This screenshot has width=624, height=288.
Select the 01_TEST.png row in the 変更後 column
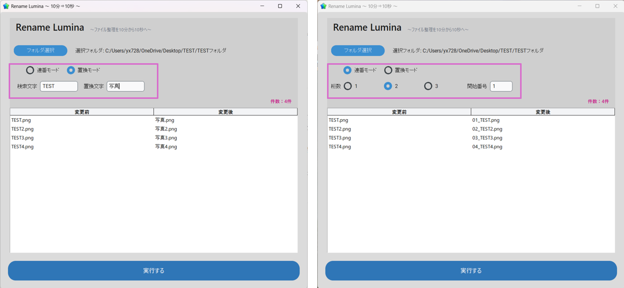point(486,120)
